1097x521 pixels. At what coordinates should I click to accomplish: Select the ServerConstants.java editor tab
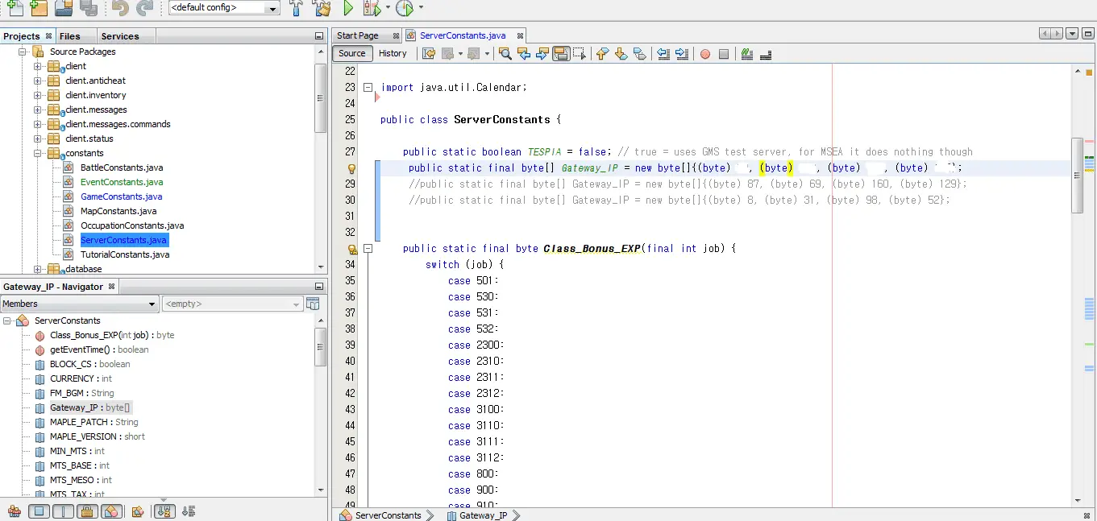click(x=463, y=35)
